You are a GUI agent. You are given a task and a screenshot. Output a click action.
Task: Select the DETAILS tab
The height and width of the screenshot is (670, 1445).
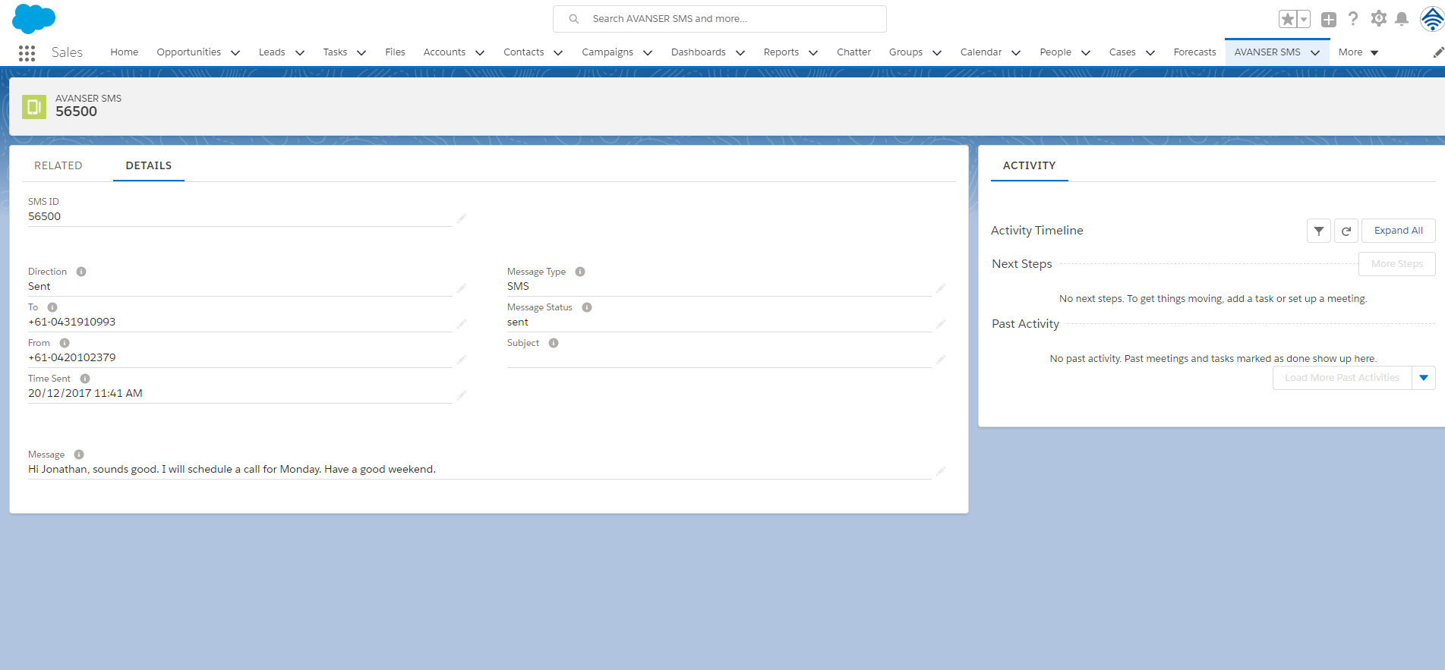149,165
